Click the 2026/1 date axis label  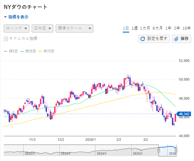click(x=91, y=140)
